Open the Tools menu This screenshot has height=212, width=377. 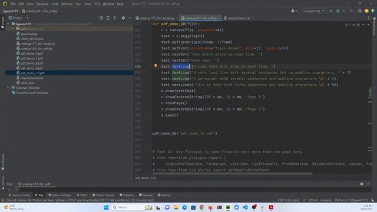88,4
